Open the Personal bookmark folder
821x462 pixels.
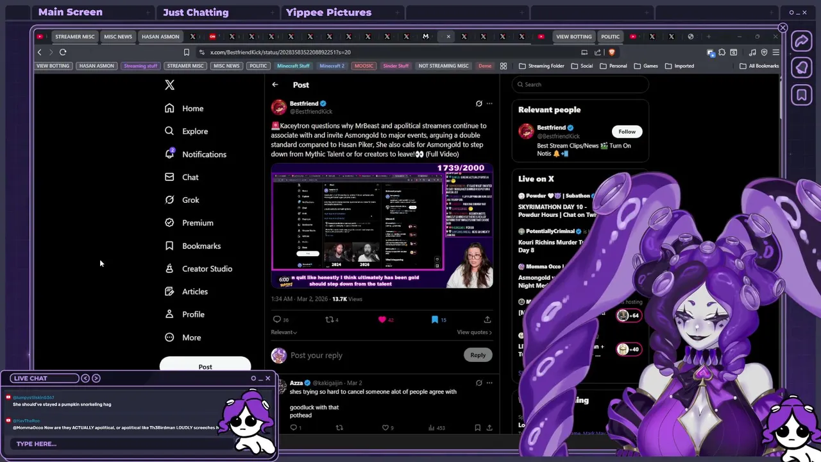[613, 65]
